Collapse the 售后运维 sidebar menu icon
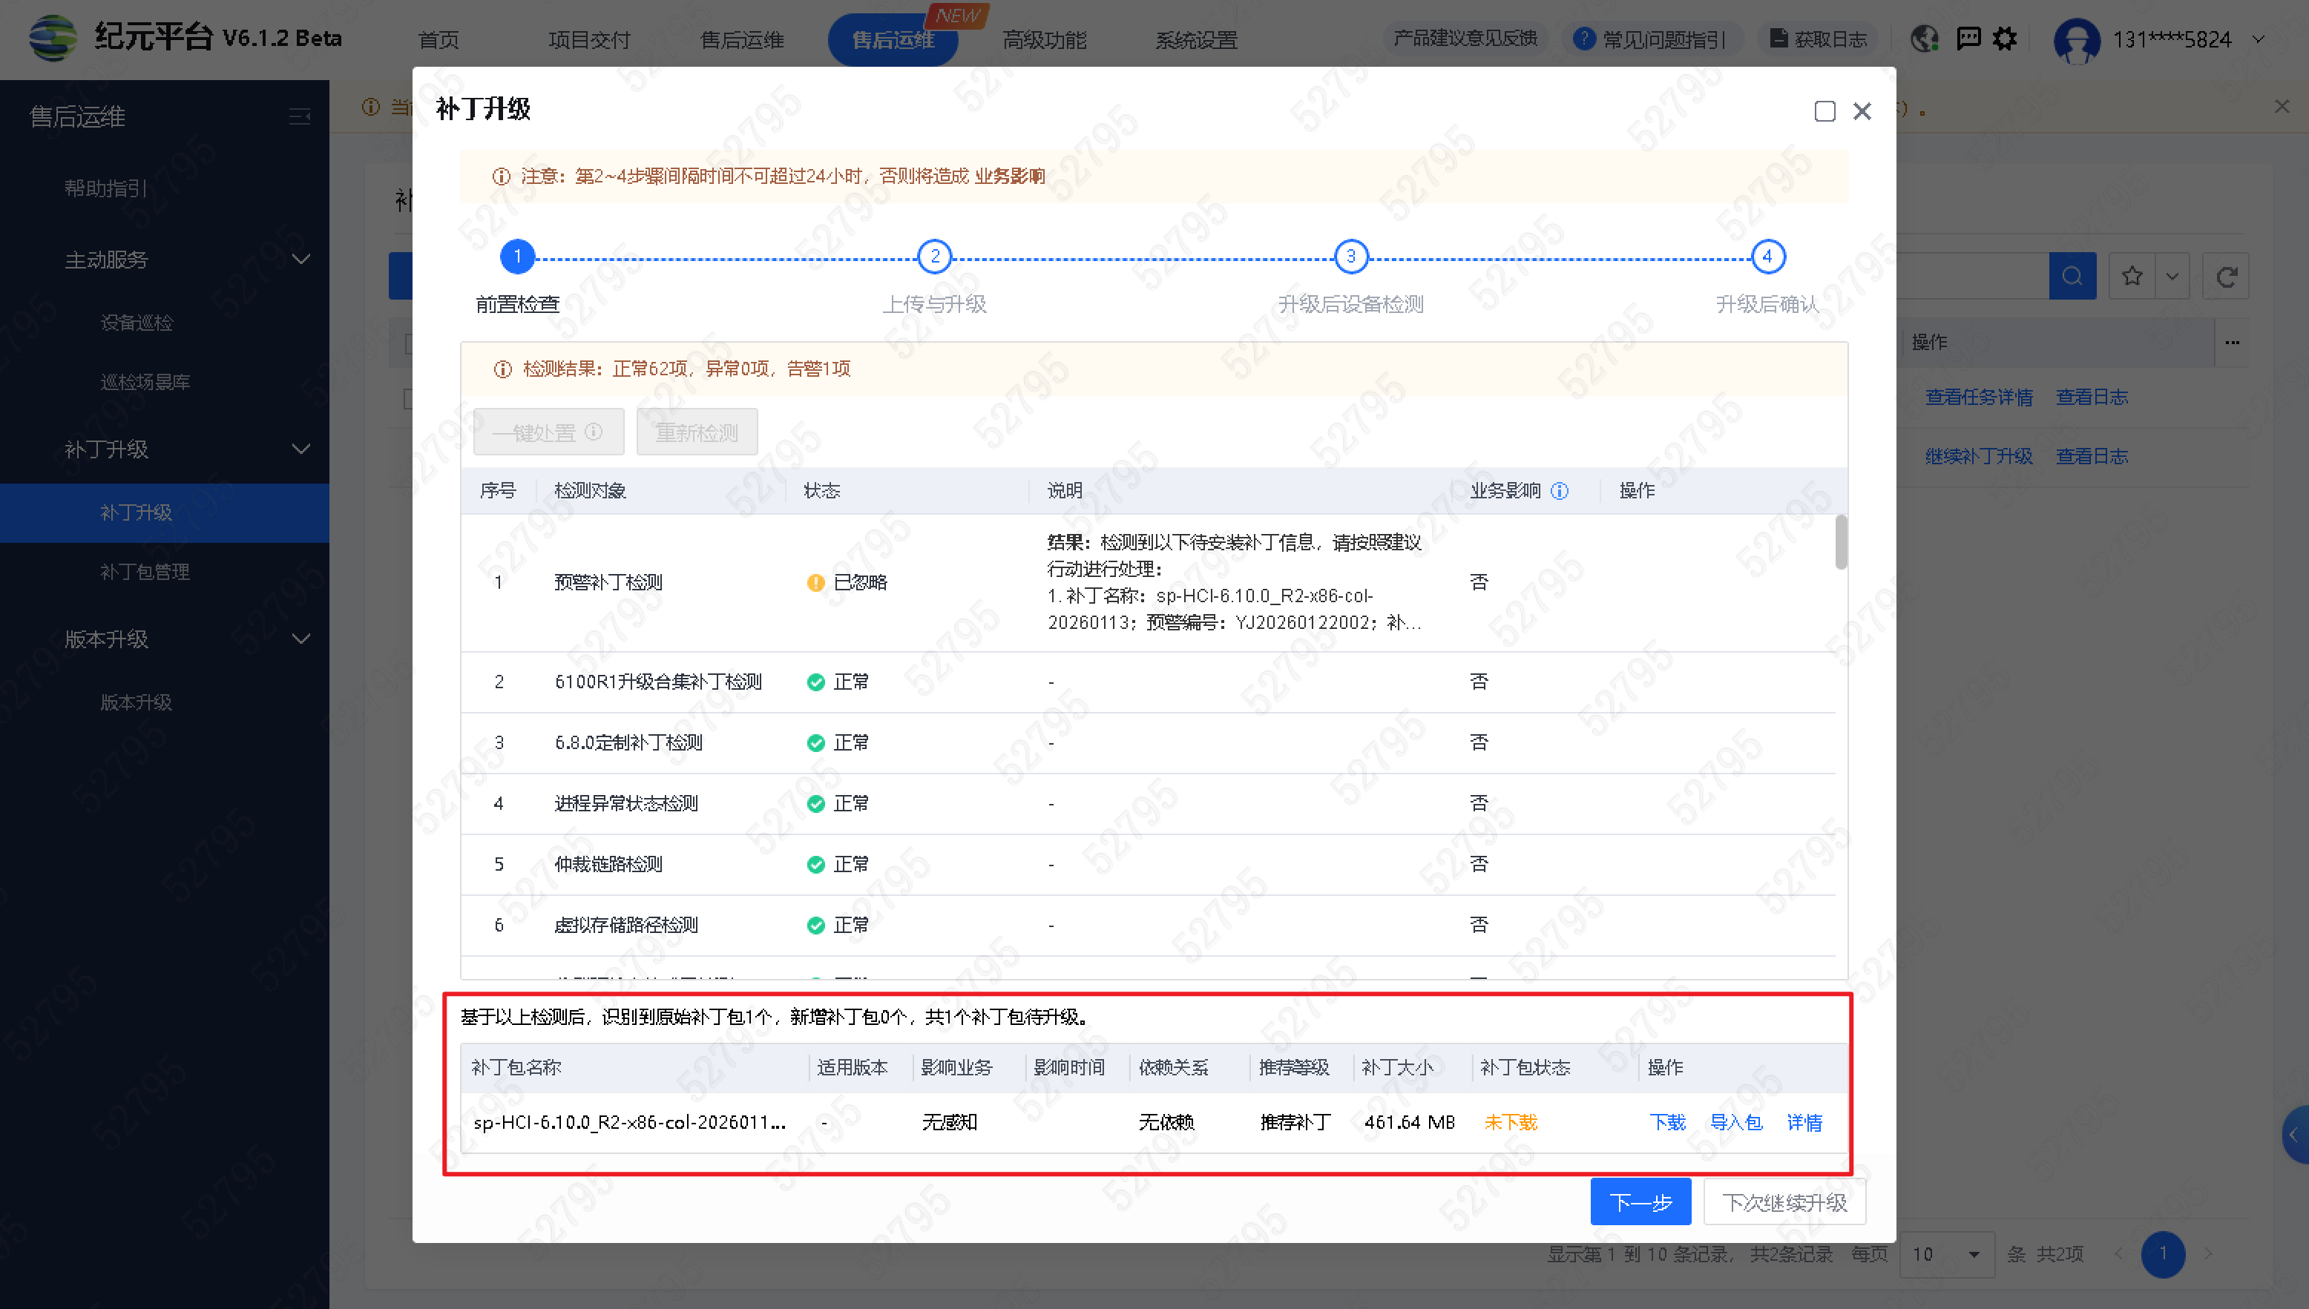Image resolution: width=2309 pixels, height=1309 pixels. coord(300,117)
